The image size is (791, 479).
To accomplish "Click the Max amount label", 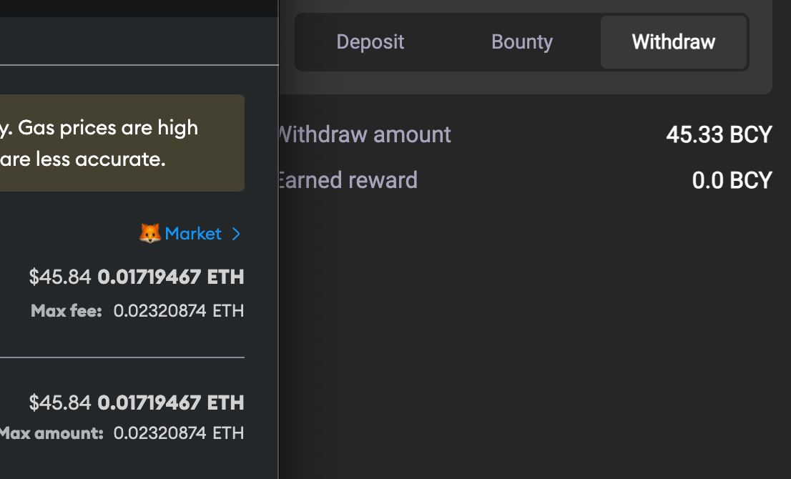I will click(51, 433).
